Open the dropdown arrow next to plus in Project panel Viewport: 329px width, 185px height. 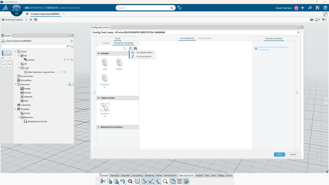pos(9,64)
